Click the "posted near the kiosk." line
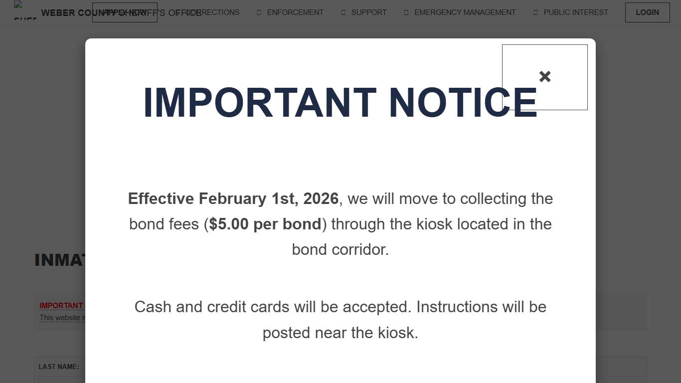The height and width of the screenshot is (383, 681). click(340, 333)
